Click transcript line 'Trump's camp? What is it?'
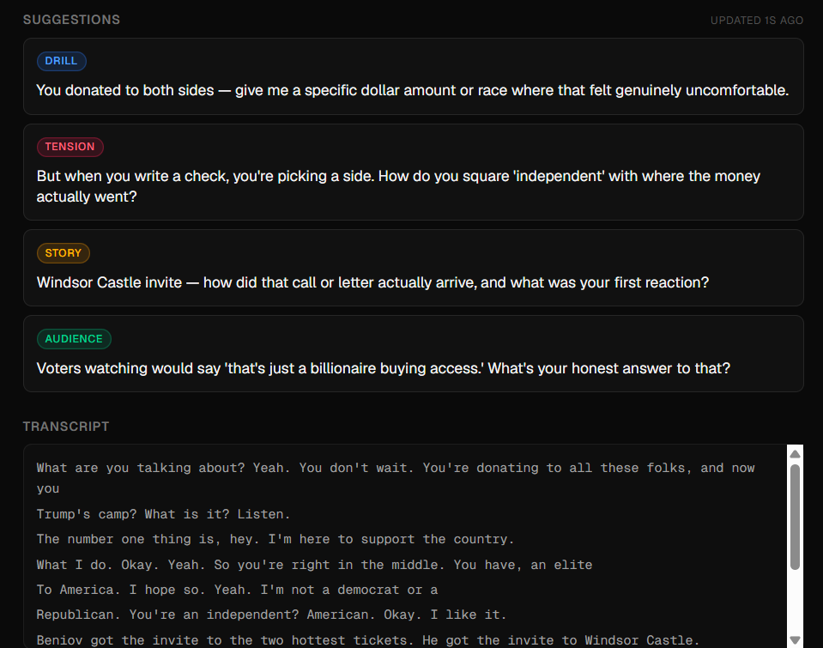823x648 pixels. (x=163, y=514)
